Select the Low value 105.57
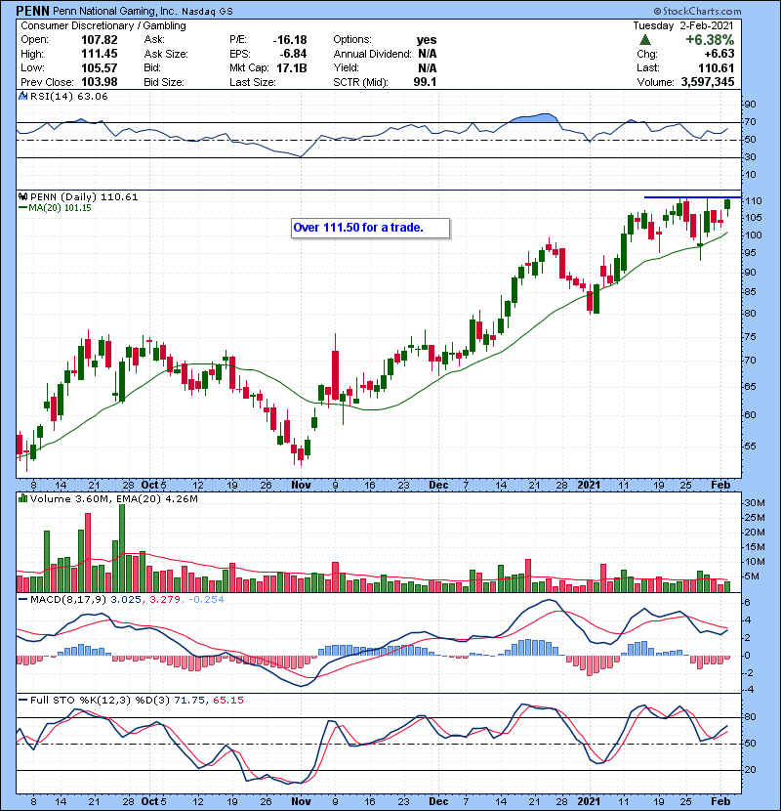Viewport: 781px width, 811px height. point(100,67)
